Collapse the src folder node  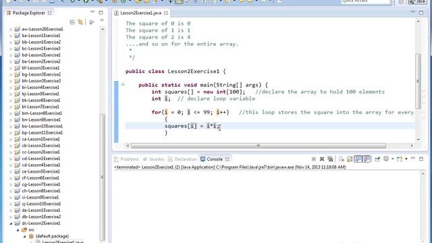point(18,230)
